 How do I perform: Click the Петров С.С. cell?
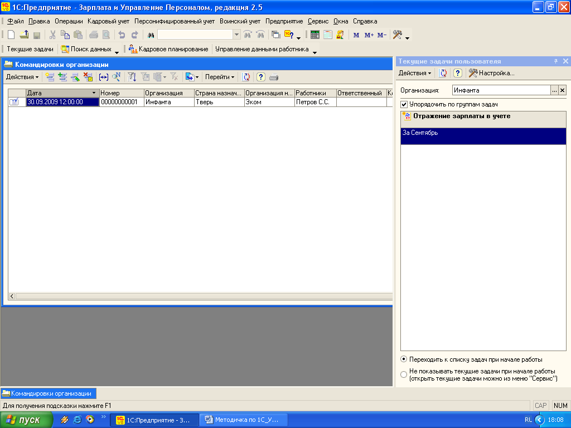(x=316, y=102)
